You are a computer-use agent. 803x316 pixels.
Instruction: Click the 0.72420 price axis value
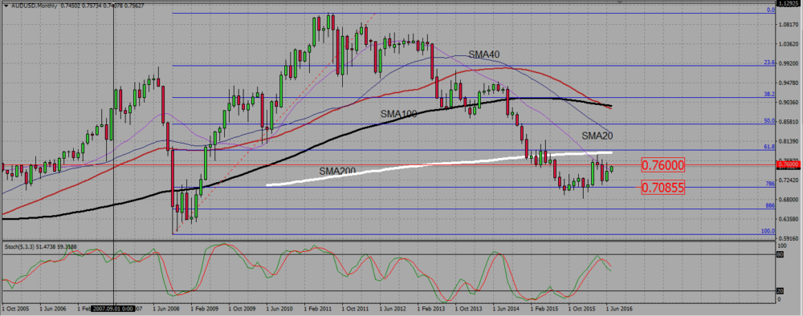[789, 180]
